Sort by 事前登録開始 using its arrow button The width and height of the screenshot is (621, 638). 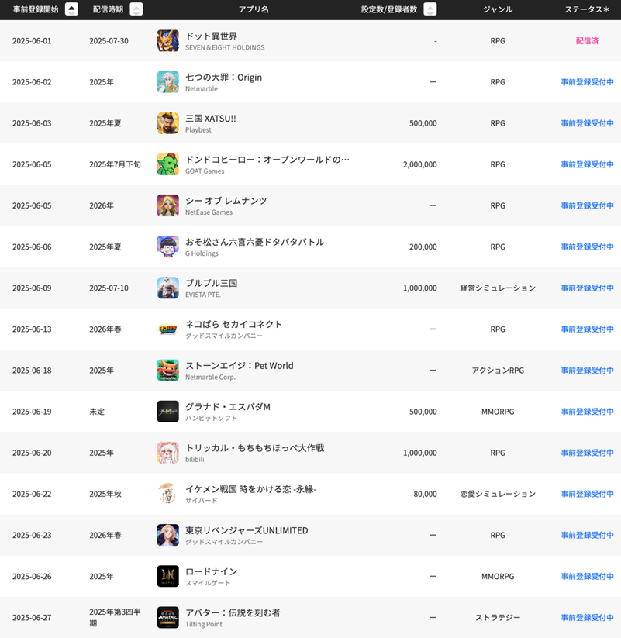tap(71, 9)
